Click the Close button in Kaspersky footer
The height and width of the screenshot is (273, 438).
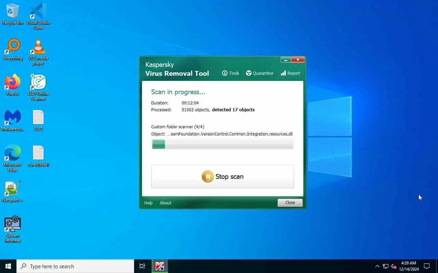[x=290, y=203]
